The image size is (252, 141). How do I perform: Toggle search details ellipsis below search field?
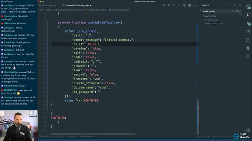coord(241,14)
